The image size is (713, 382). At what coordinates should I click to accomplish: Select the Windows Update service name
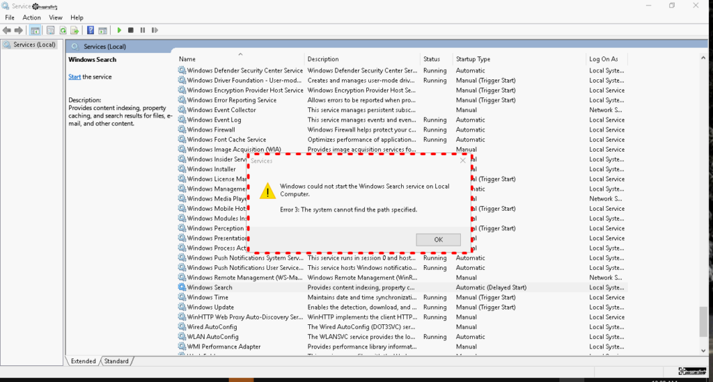click(210, 307)
